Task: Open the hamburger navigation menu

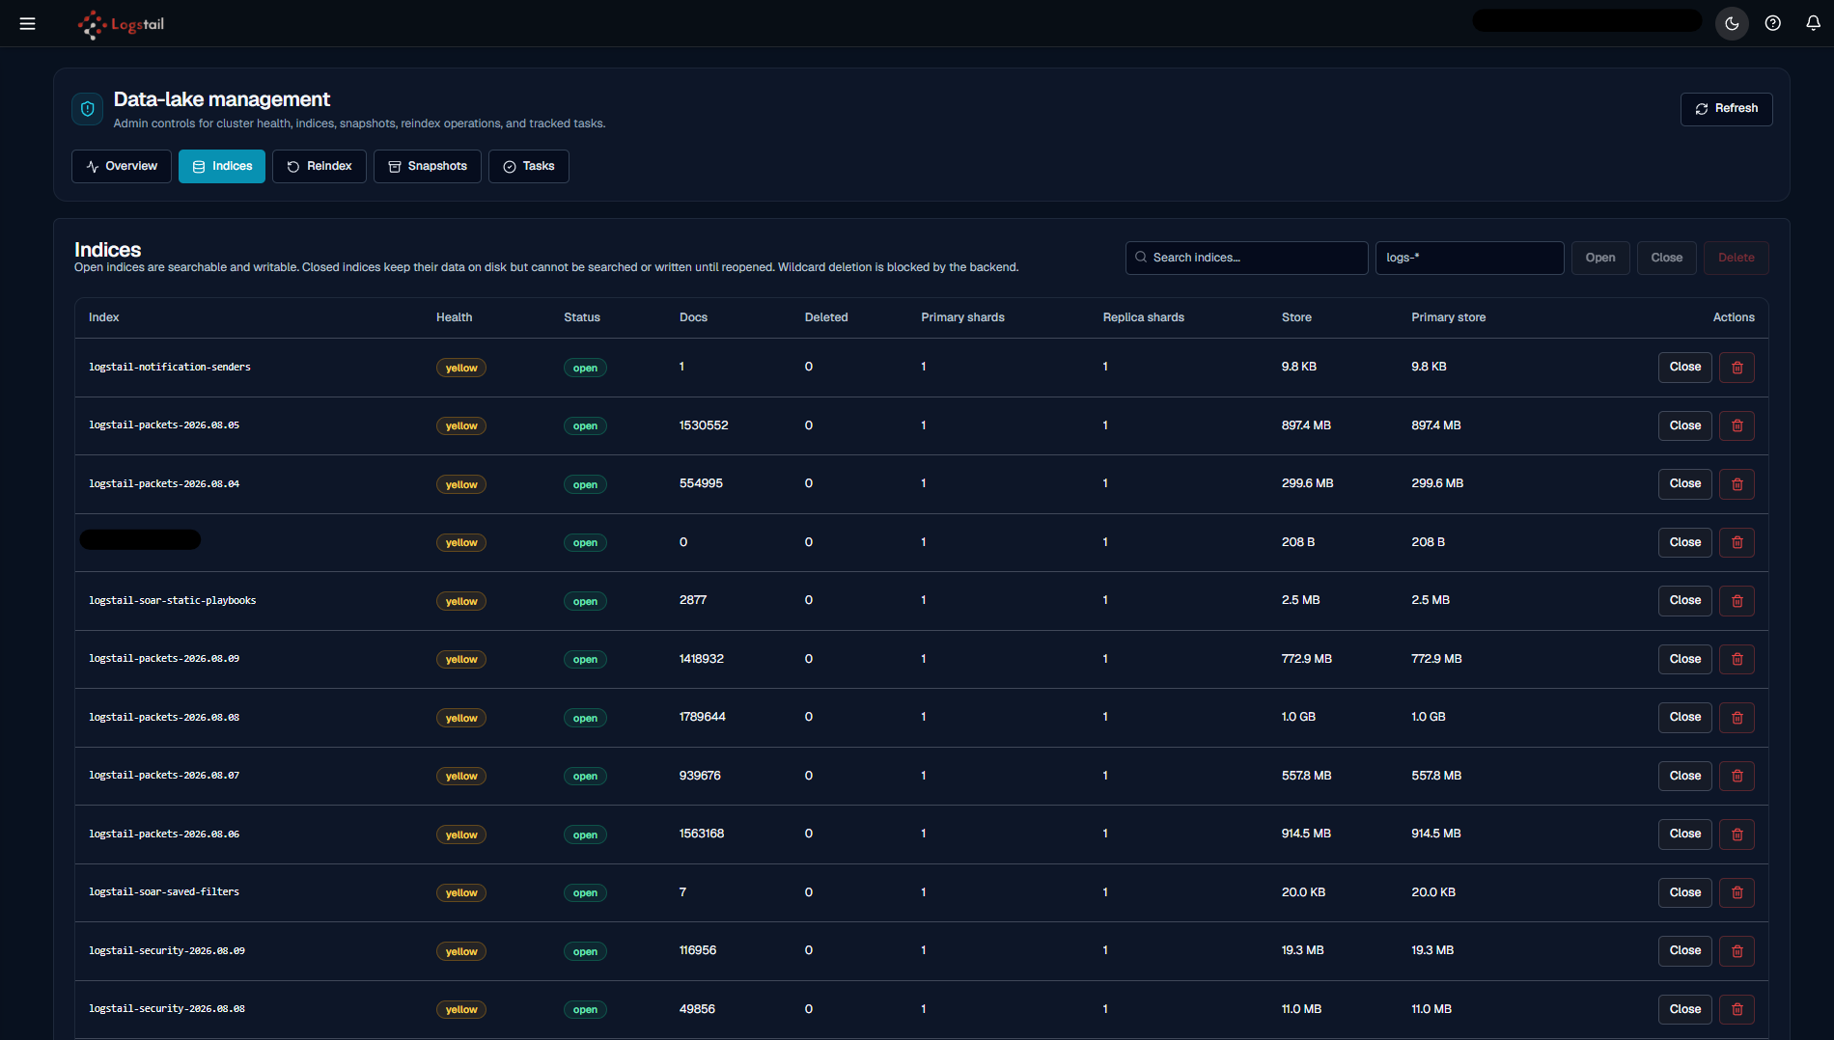Action: [28, 23]
